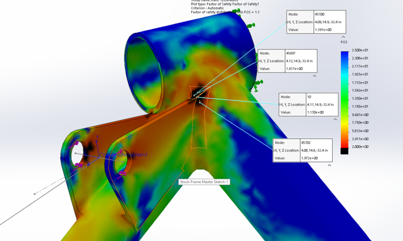Click legend value 2.308e+01
Image resolution: width=403 pixels, height=241 pixels.
[360, 58]
